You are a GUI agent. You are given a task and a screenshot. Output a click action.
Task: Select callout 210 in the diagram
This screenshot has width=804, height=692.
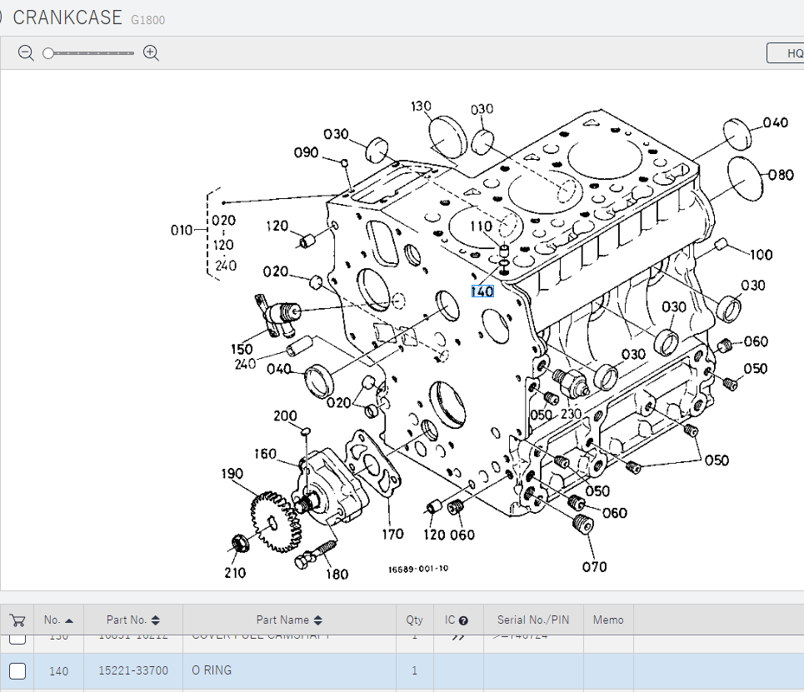click(x=235, y=573)
